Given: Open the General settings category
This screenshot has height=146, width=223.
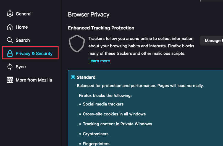Looking at the screenshot, I should (x=23, y=14).
